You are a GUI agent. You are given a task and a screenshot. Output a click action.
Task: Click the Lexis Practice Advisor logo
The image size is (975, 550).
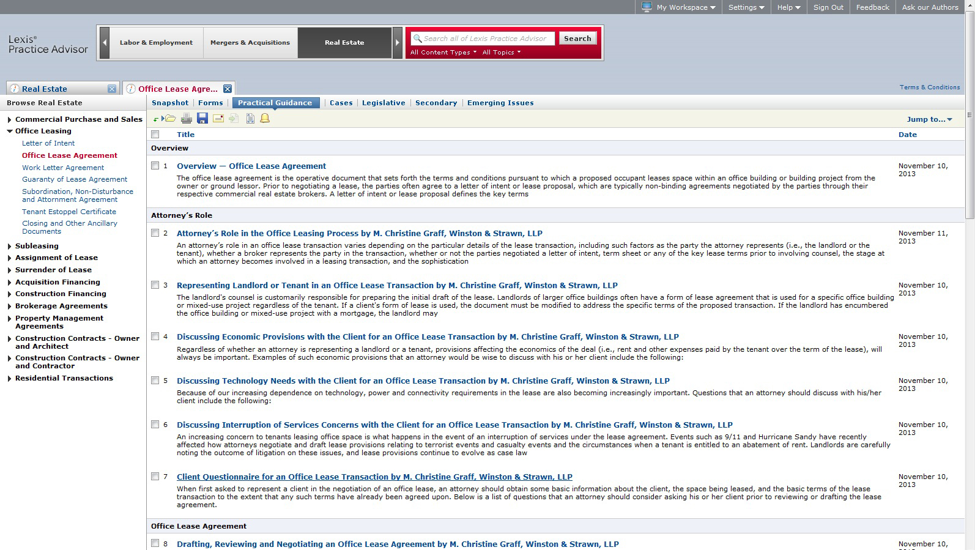click(x=48, y=44)
